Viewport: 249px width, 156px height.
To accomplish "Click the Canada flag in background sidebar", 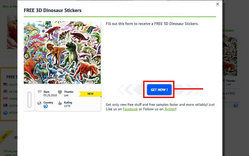I will 5,98.
